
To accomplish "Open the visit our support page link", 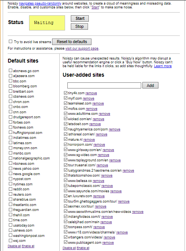I will pyautogui.click(x=82, y=48).
